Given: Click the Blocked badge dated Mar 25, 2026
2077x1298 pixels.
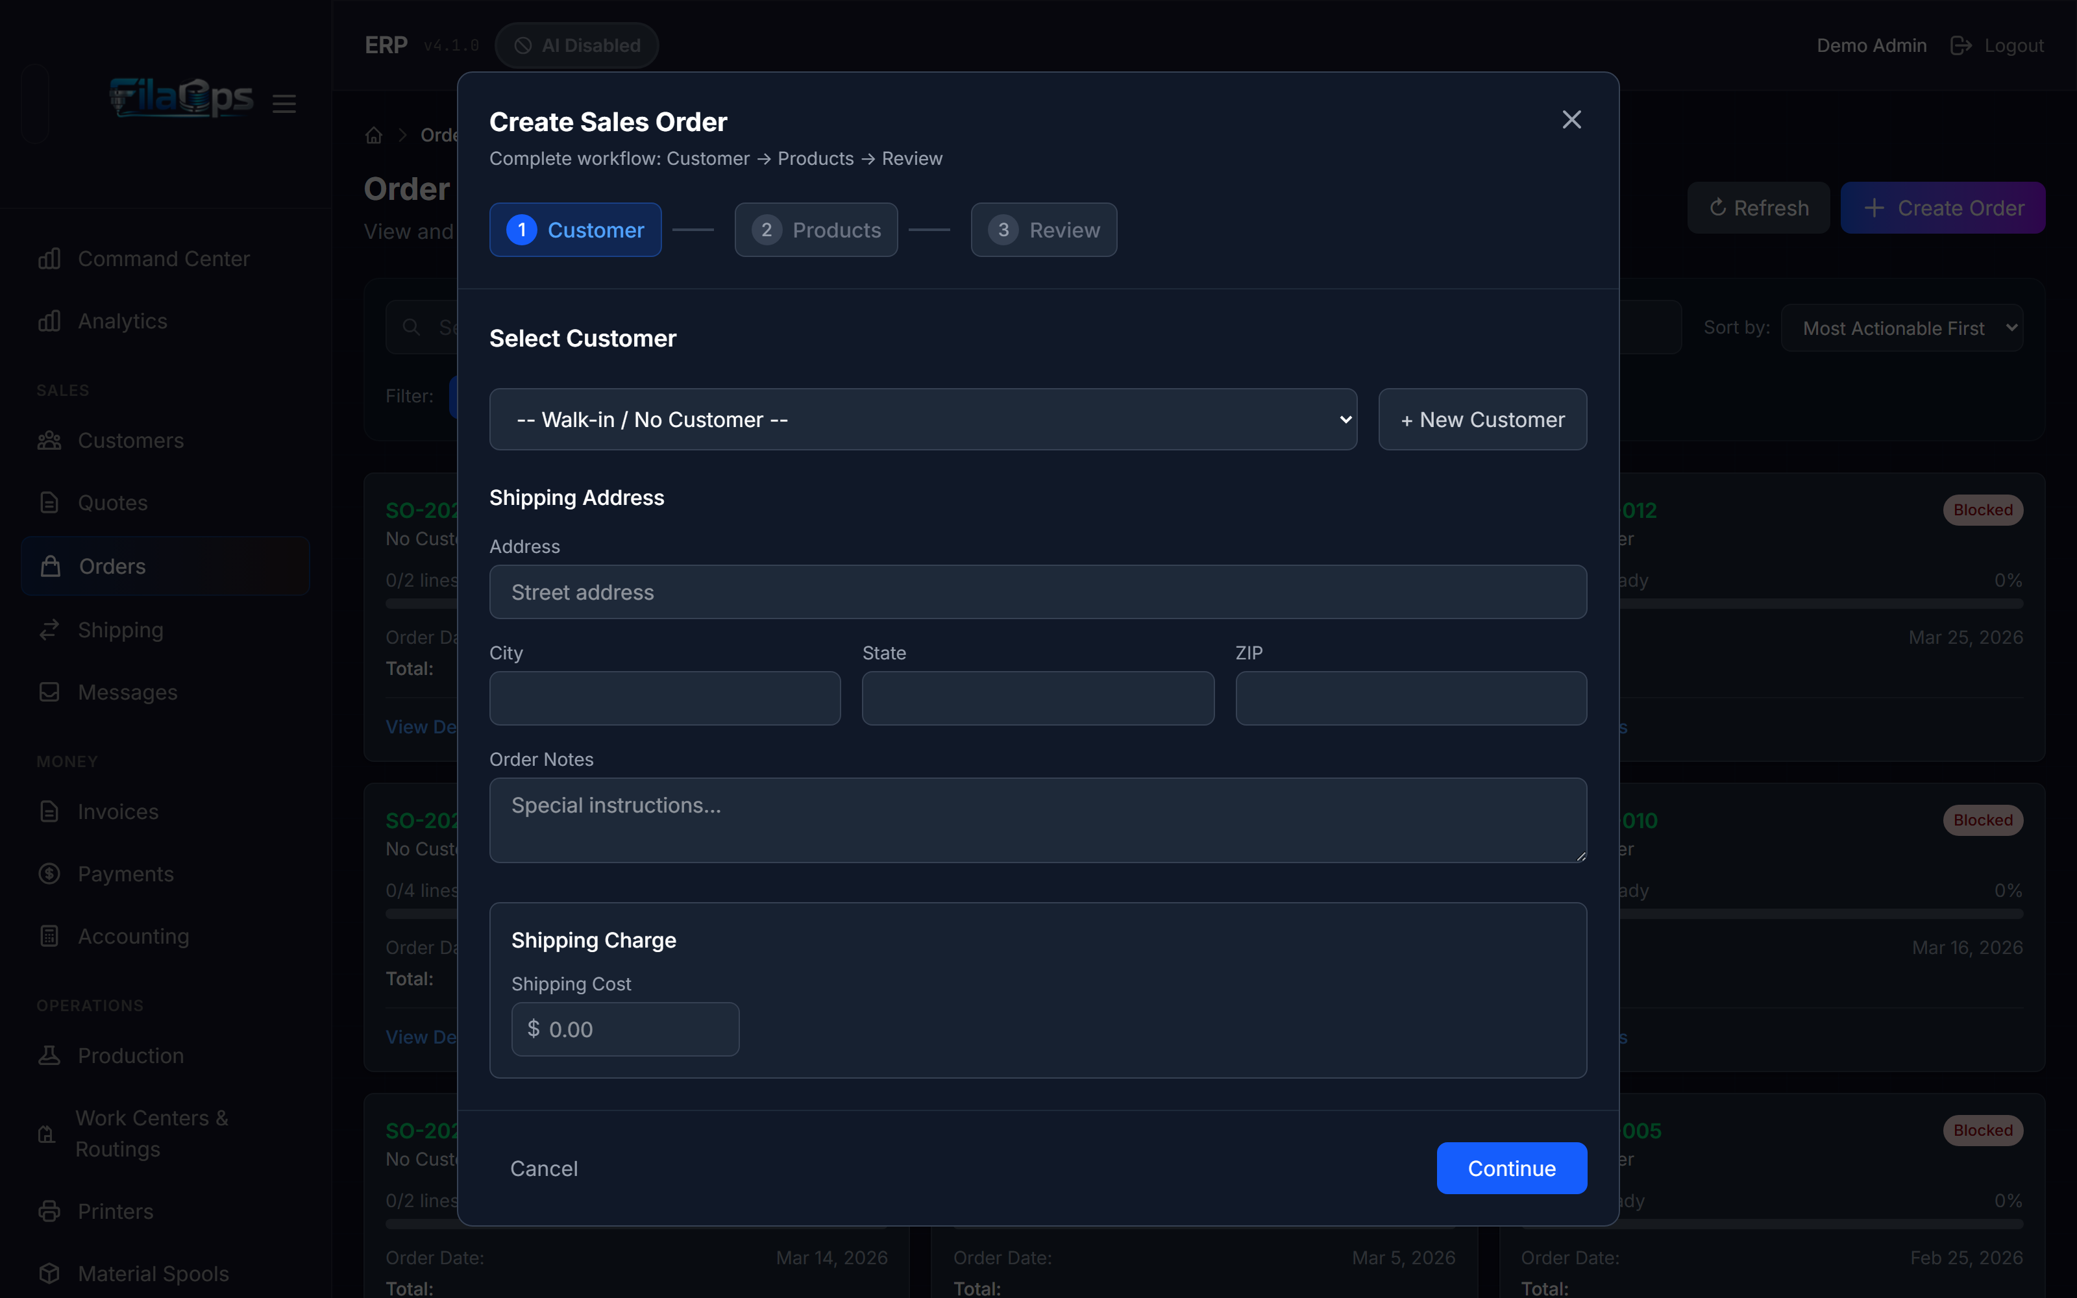Looking at the screenshot, I should coord(1983,510).
